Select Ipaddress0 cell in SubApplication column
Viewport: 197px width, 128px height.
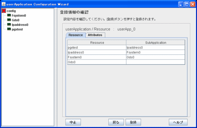point(155,48)
